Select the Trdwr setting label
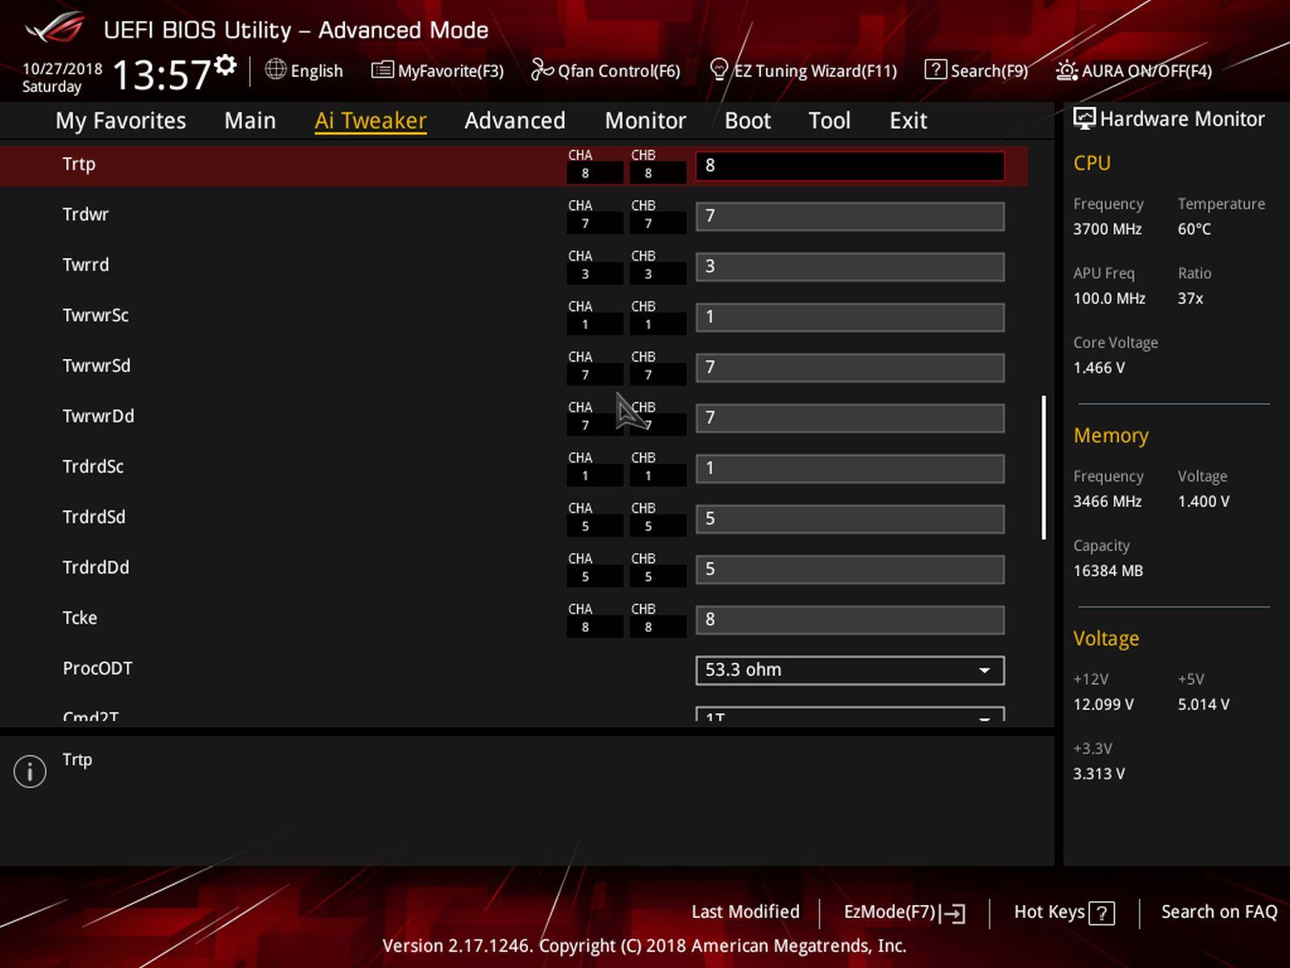1290x968 pixels. tap(85, 215)
